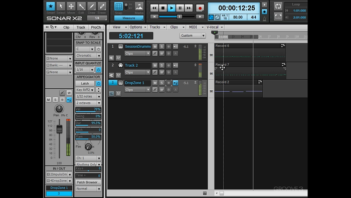Image resolution: width=351 pixels, height=198 pixels.
Task: Choose the Select tool
Action: [x=61, y=7]
